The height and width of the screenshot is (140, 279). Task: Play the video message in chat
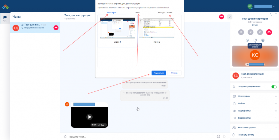pyautogui.click(x=89, y=117)
